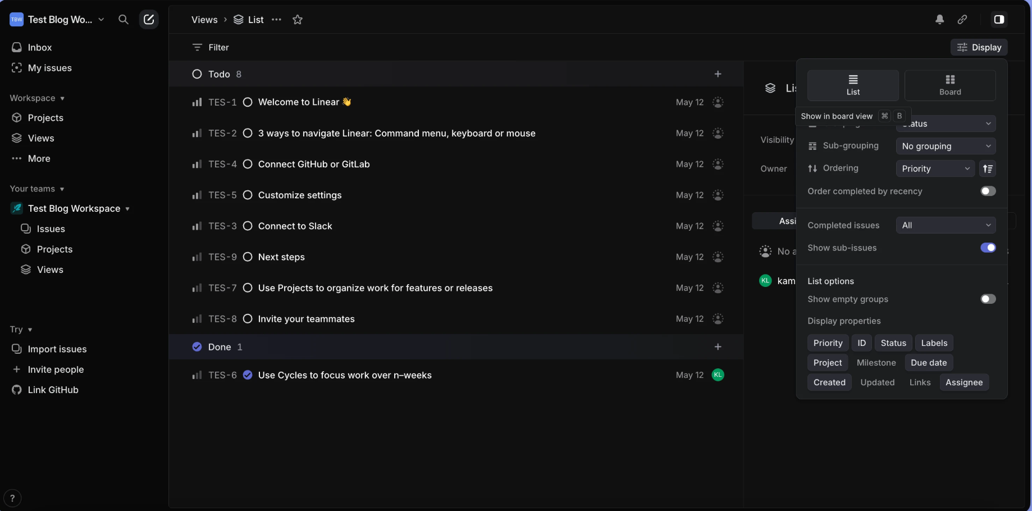Add issue to Done group
The image size is (1032, 511).
(x=718, y=347)
